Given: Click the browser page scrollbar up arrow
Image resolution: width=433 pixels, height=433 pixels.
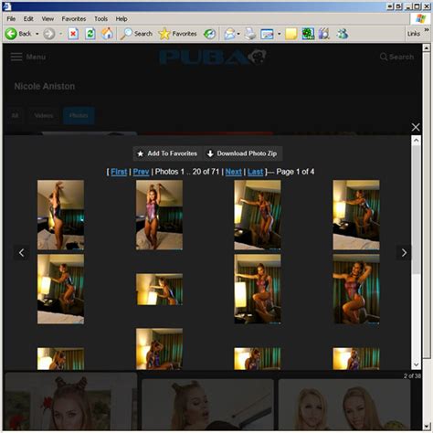Looking at the screenshot, I should click(427, 48).
